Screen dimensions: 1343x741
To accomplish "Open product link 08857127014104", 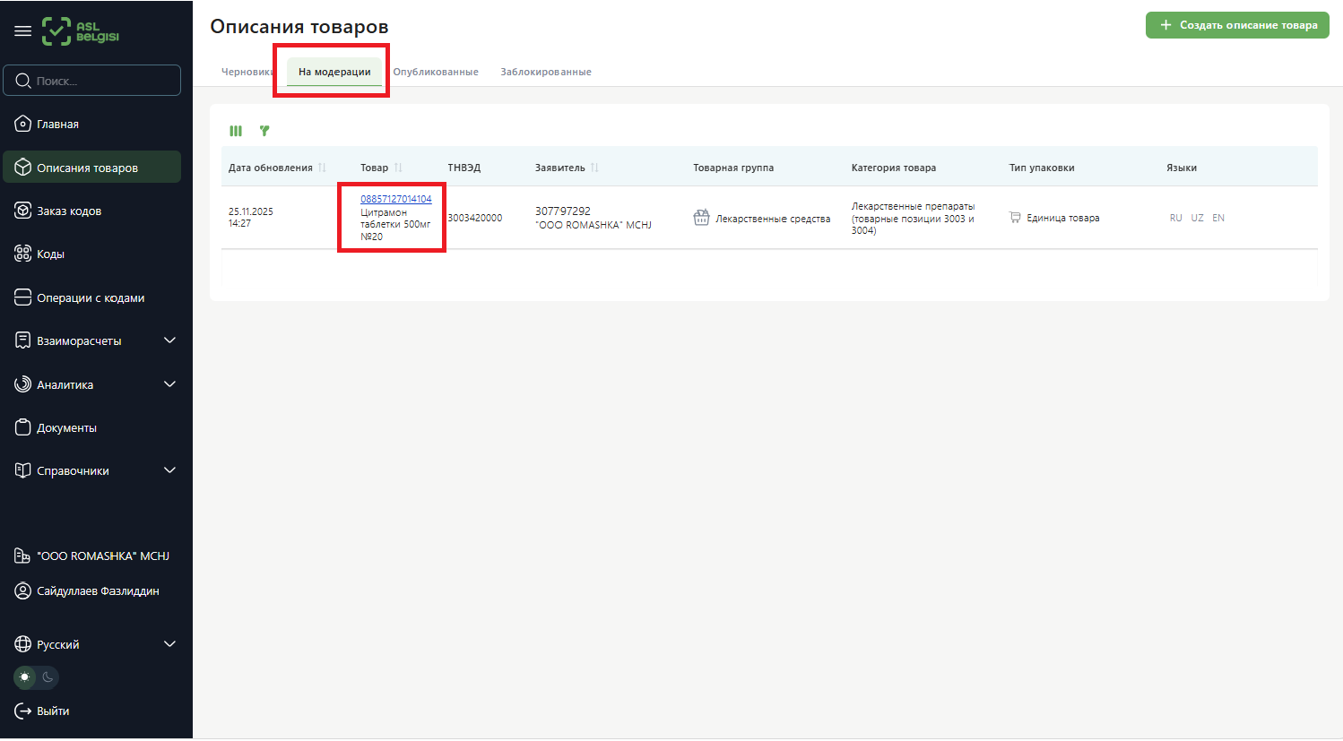I will tap(395, 199).
